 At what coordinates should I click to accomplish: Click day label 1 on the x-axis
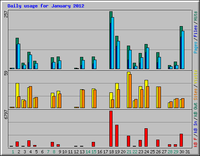coord(13,152)
